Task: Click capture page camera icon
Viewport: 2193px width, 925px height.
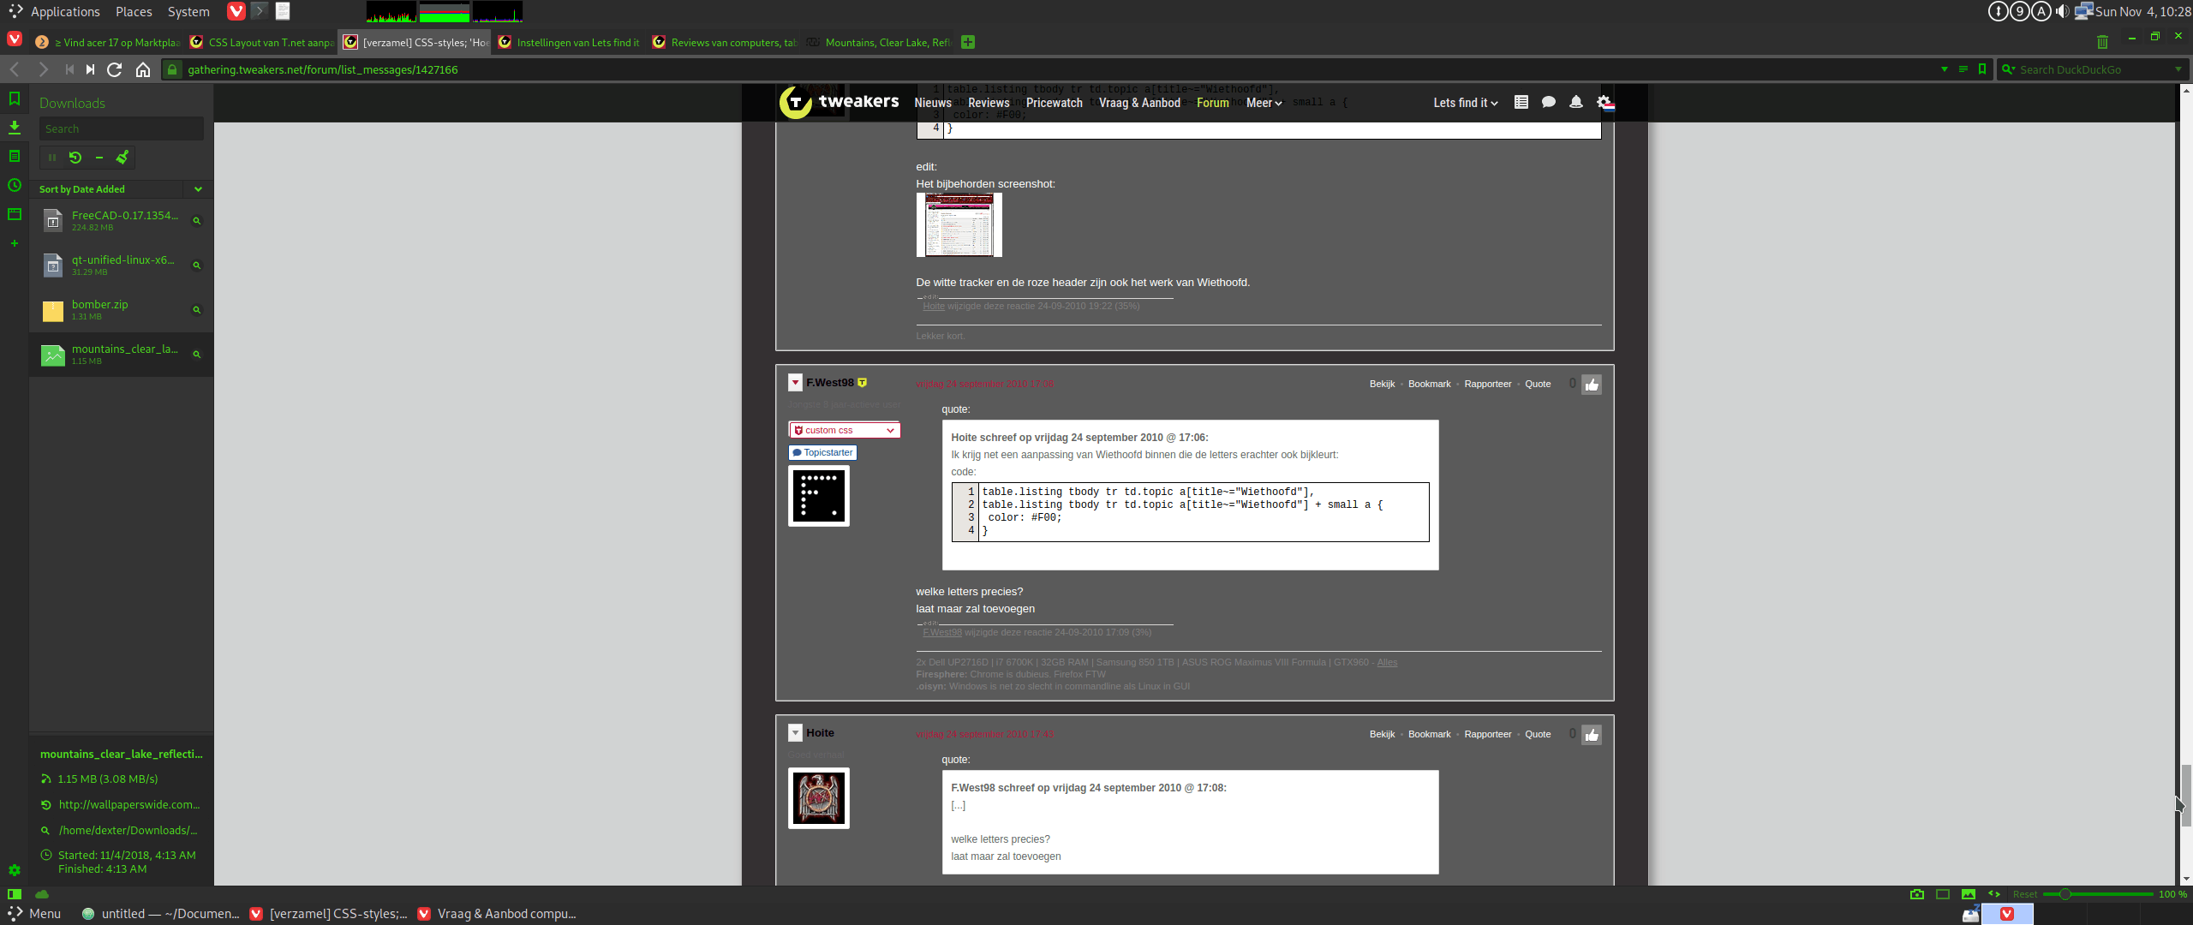Action: click(x=1917, y=894)
